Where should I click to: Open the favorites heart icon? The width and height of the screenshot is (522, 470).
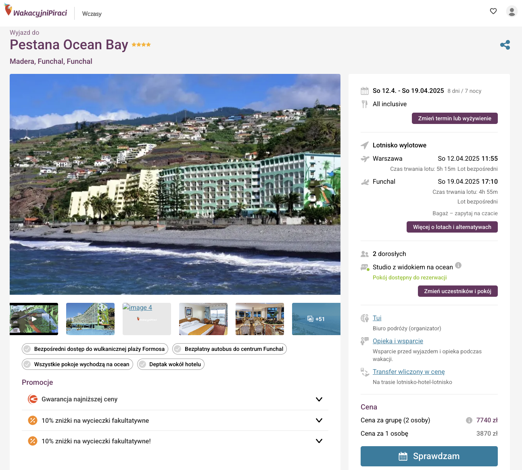click(x=493, y=11)
